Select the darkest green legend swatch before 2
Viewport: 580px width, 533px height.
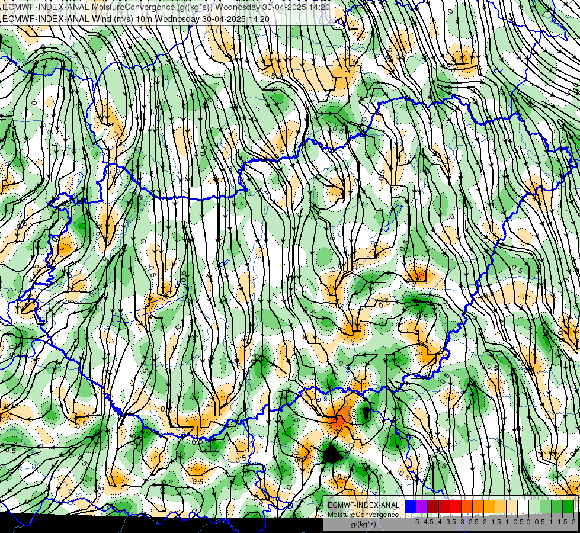pos(568,507)
